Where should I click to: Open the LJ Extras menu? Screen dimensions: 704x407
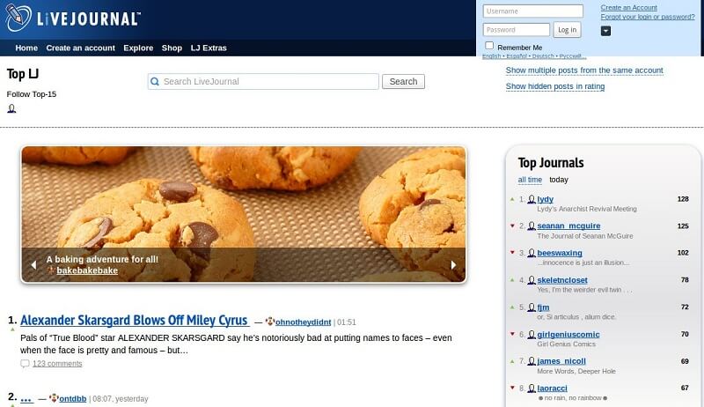click(209, 48)
